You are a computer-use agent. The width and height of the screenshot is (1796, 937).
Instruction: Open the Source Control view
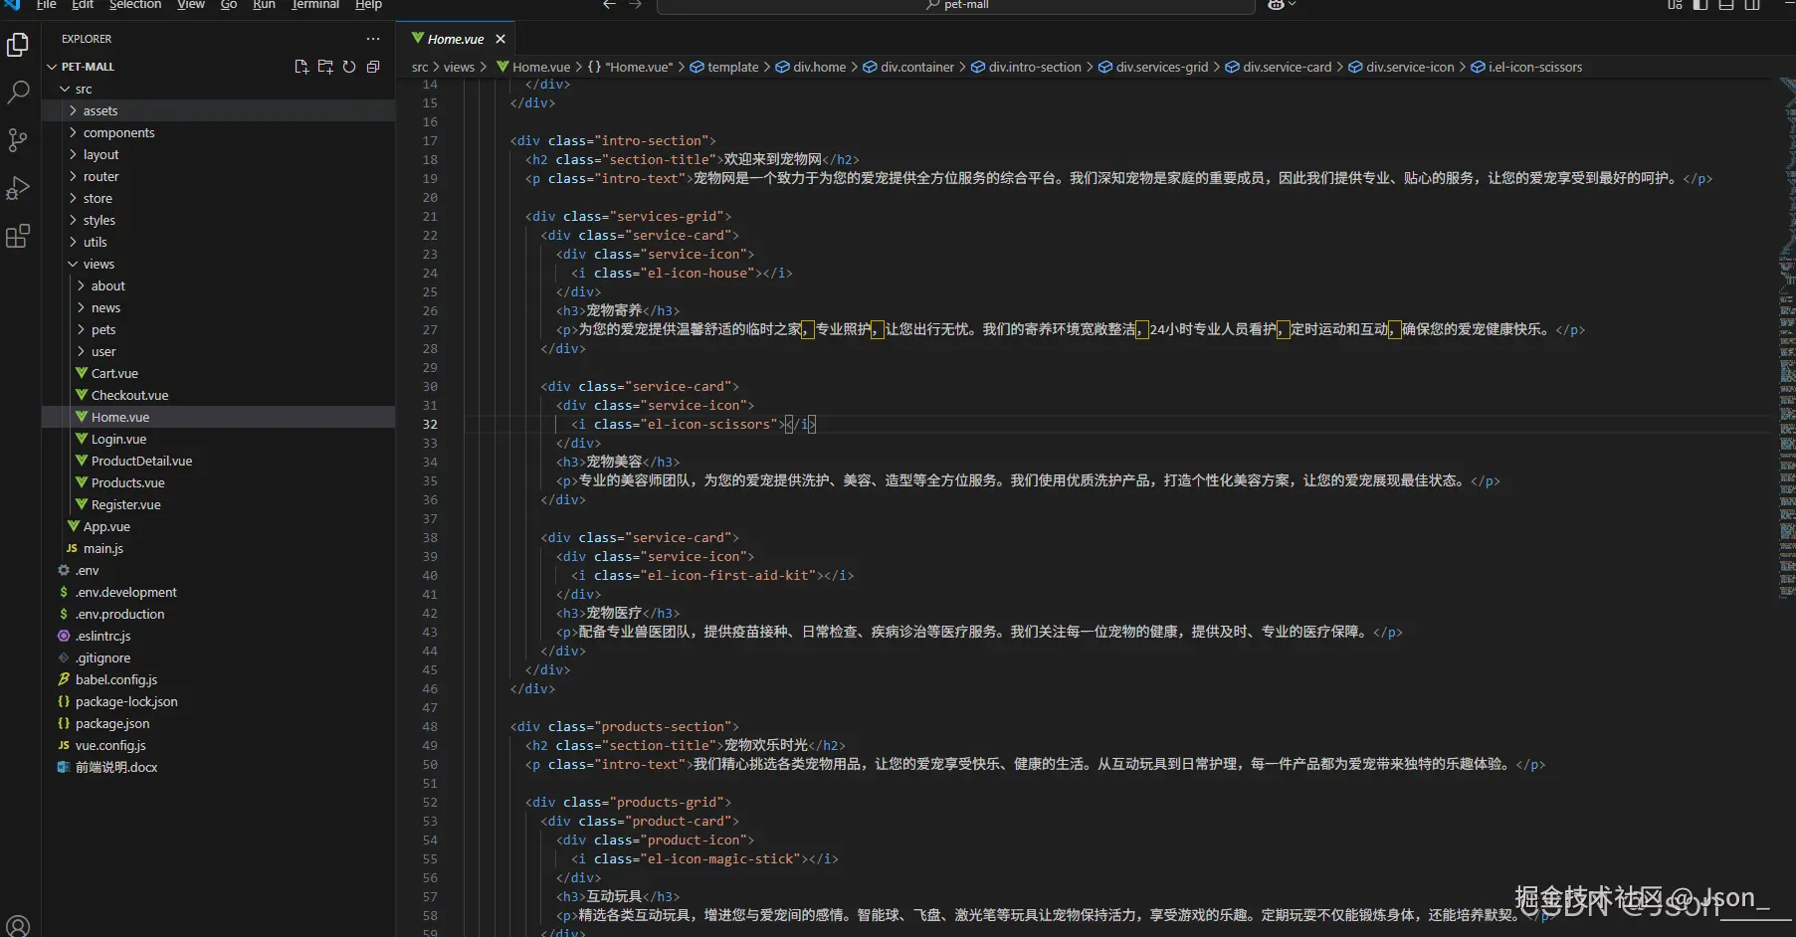[x=18, y=140]
